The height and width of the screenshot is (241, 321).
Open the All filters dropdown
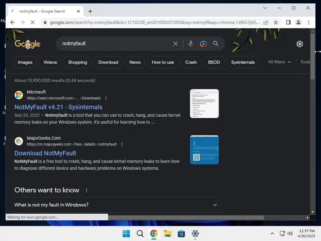pos(279,62)
